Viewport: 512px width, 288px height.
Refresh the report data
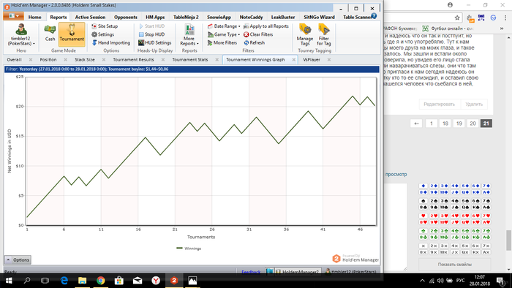tap(254, 42)
